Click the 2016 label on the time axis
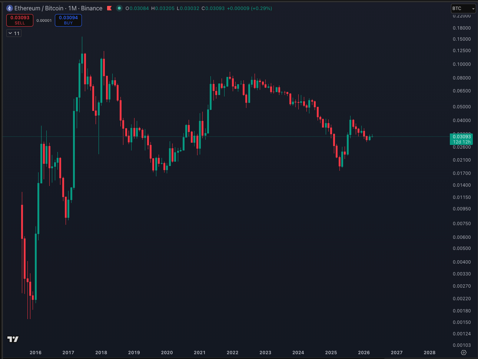This screenshot has width=478, height=359. tap(36, 353)
